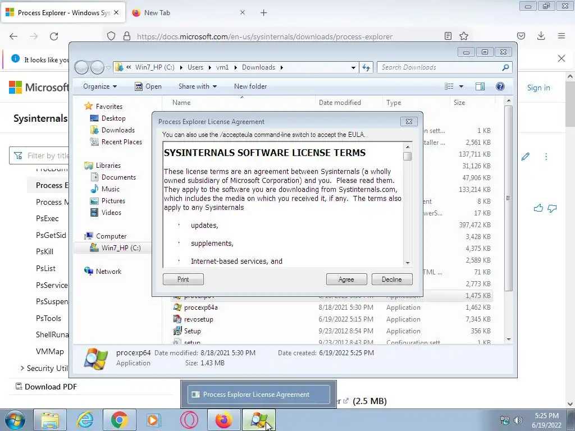Click the change view icon in Explorer
The height and width of the screenshot is (431, 575).
449,86
